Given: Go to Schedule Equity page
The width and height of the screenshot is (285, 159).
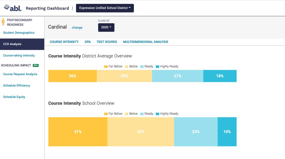Looking at the screenshot, I should (x=14, y=97).
